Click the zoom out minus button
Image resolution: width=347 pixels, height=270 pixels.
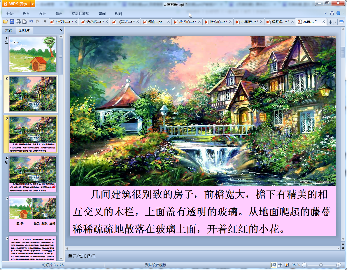pyautogui.click(x=304, y=265)
